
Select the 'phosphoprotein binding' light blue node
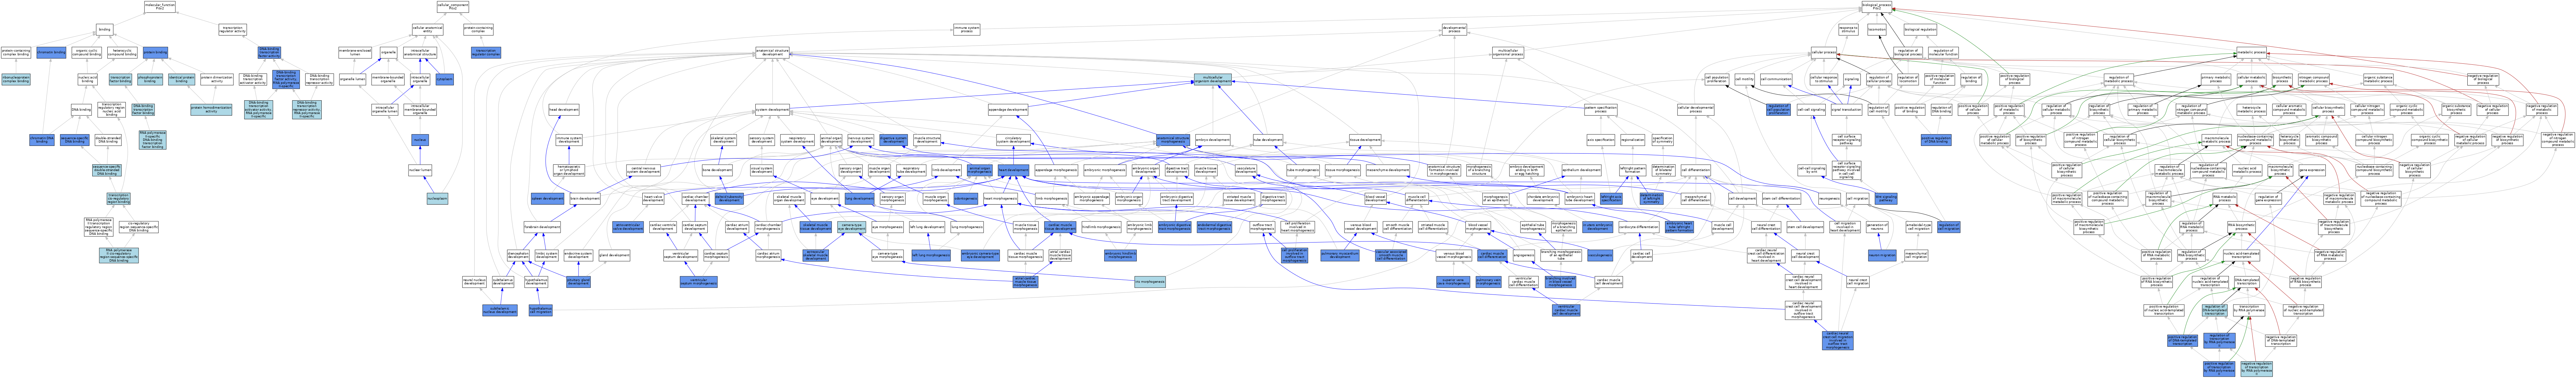(150, 79)
